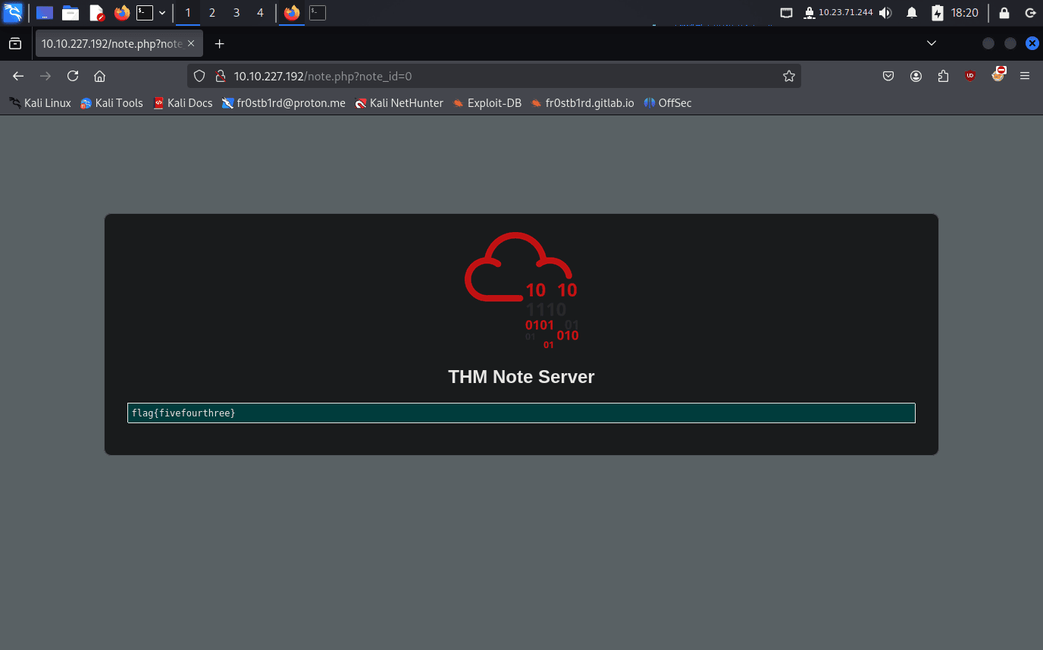Click the shield tracking protection icon
This screenshot has height=650, width=1043.
(199, 76)
